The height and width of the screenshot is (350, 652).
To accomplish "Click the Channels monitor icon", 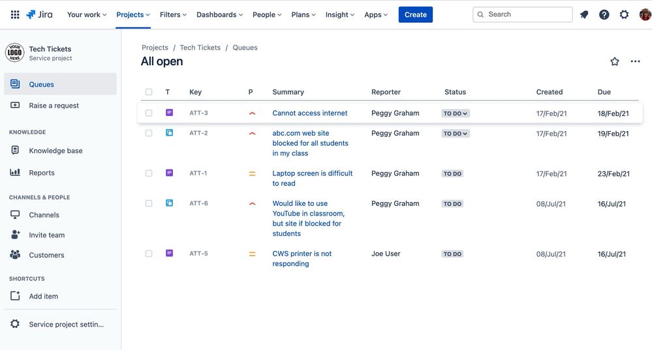I will point(15,214).
